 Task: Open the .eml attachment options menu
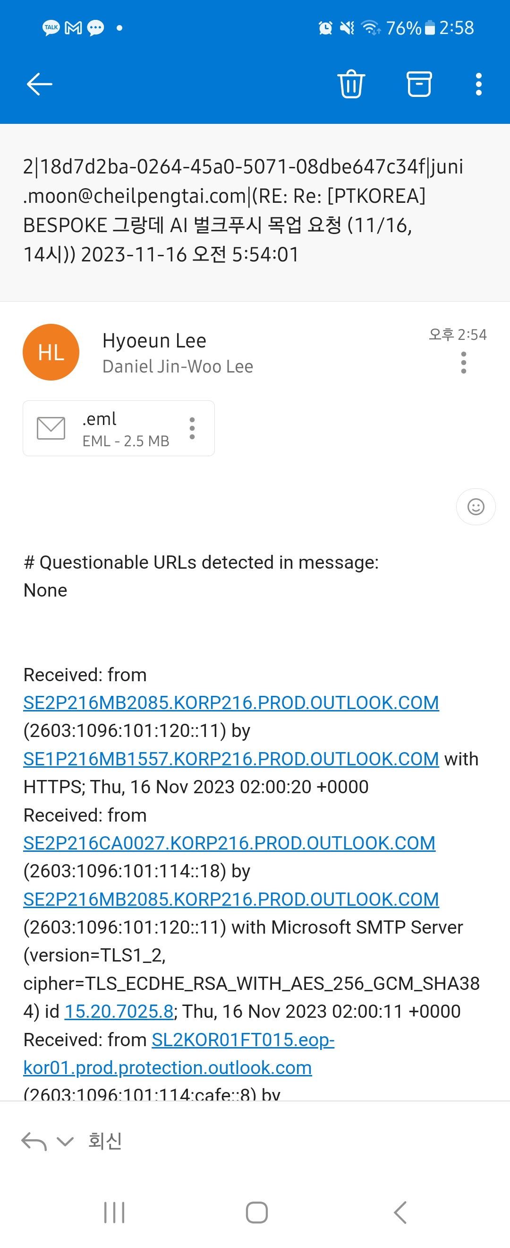pos(192,428)
